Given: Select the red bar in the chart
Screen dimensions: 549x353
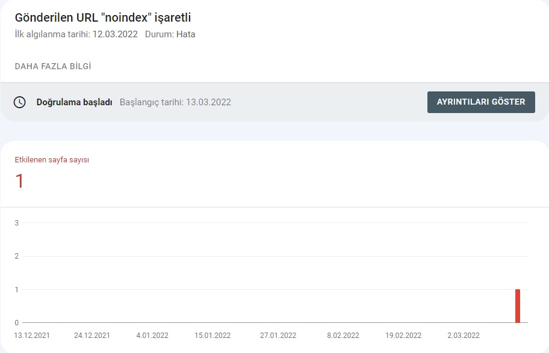Looking at the screenshot, I should (x=518, y=305).
